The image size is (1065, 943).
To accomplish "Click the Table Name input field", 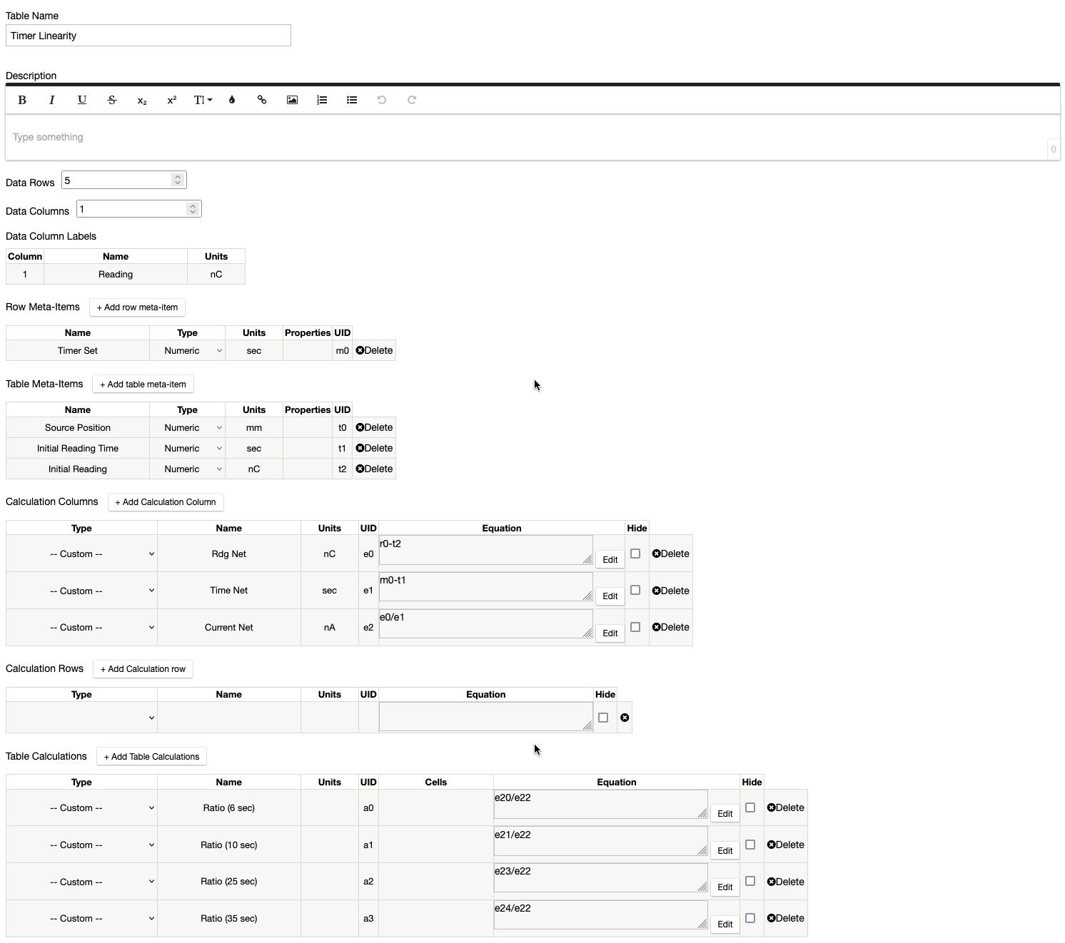I will (148, 36).
